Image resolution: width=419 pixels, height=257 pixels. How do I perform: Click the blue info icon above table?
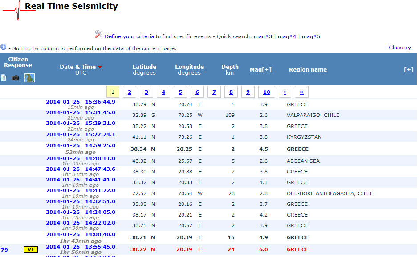[4, 47]
